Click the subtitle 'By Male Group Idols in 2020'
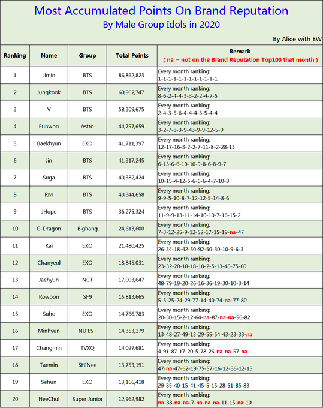 pyautogui.click(x=161, y=25)
